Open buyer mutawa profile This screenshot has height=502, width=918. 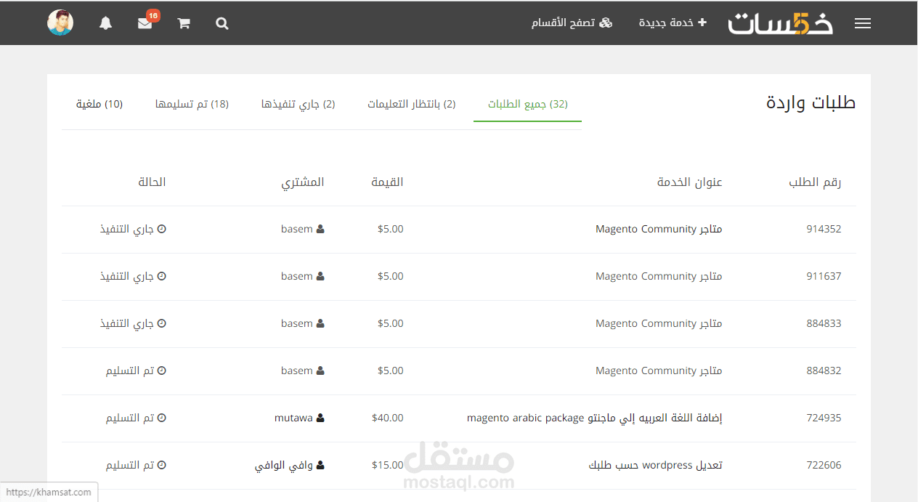(x=299, y=418)
